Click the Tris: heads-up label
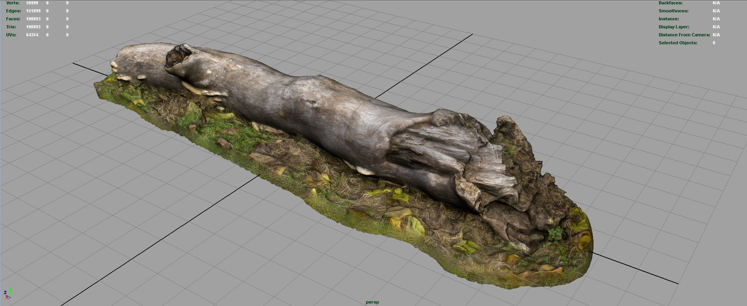Image resolution: width=747 pixels, height=306 pixels. click(11, 27)
